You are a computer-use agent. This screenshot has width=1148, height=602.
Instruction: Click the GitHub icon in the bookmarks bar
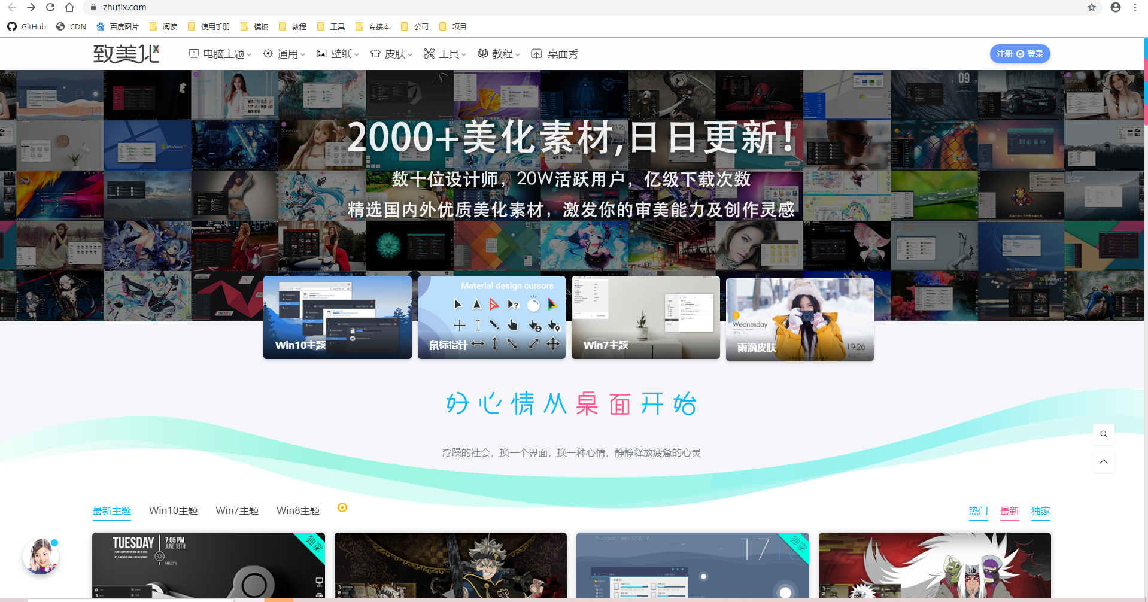point(11,26)
